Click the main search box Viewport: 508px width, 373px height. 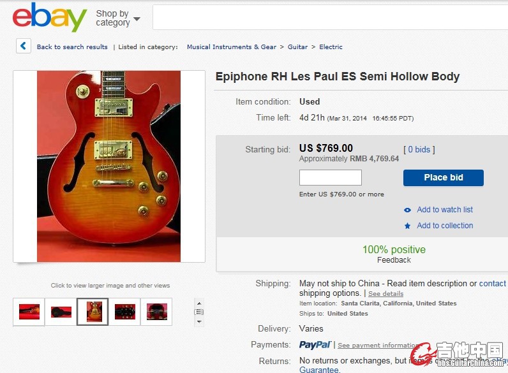[330, 17]
